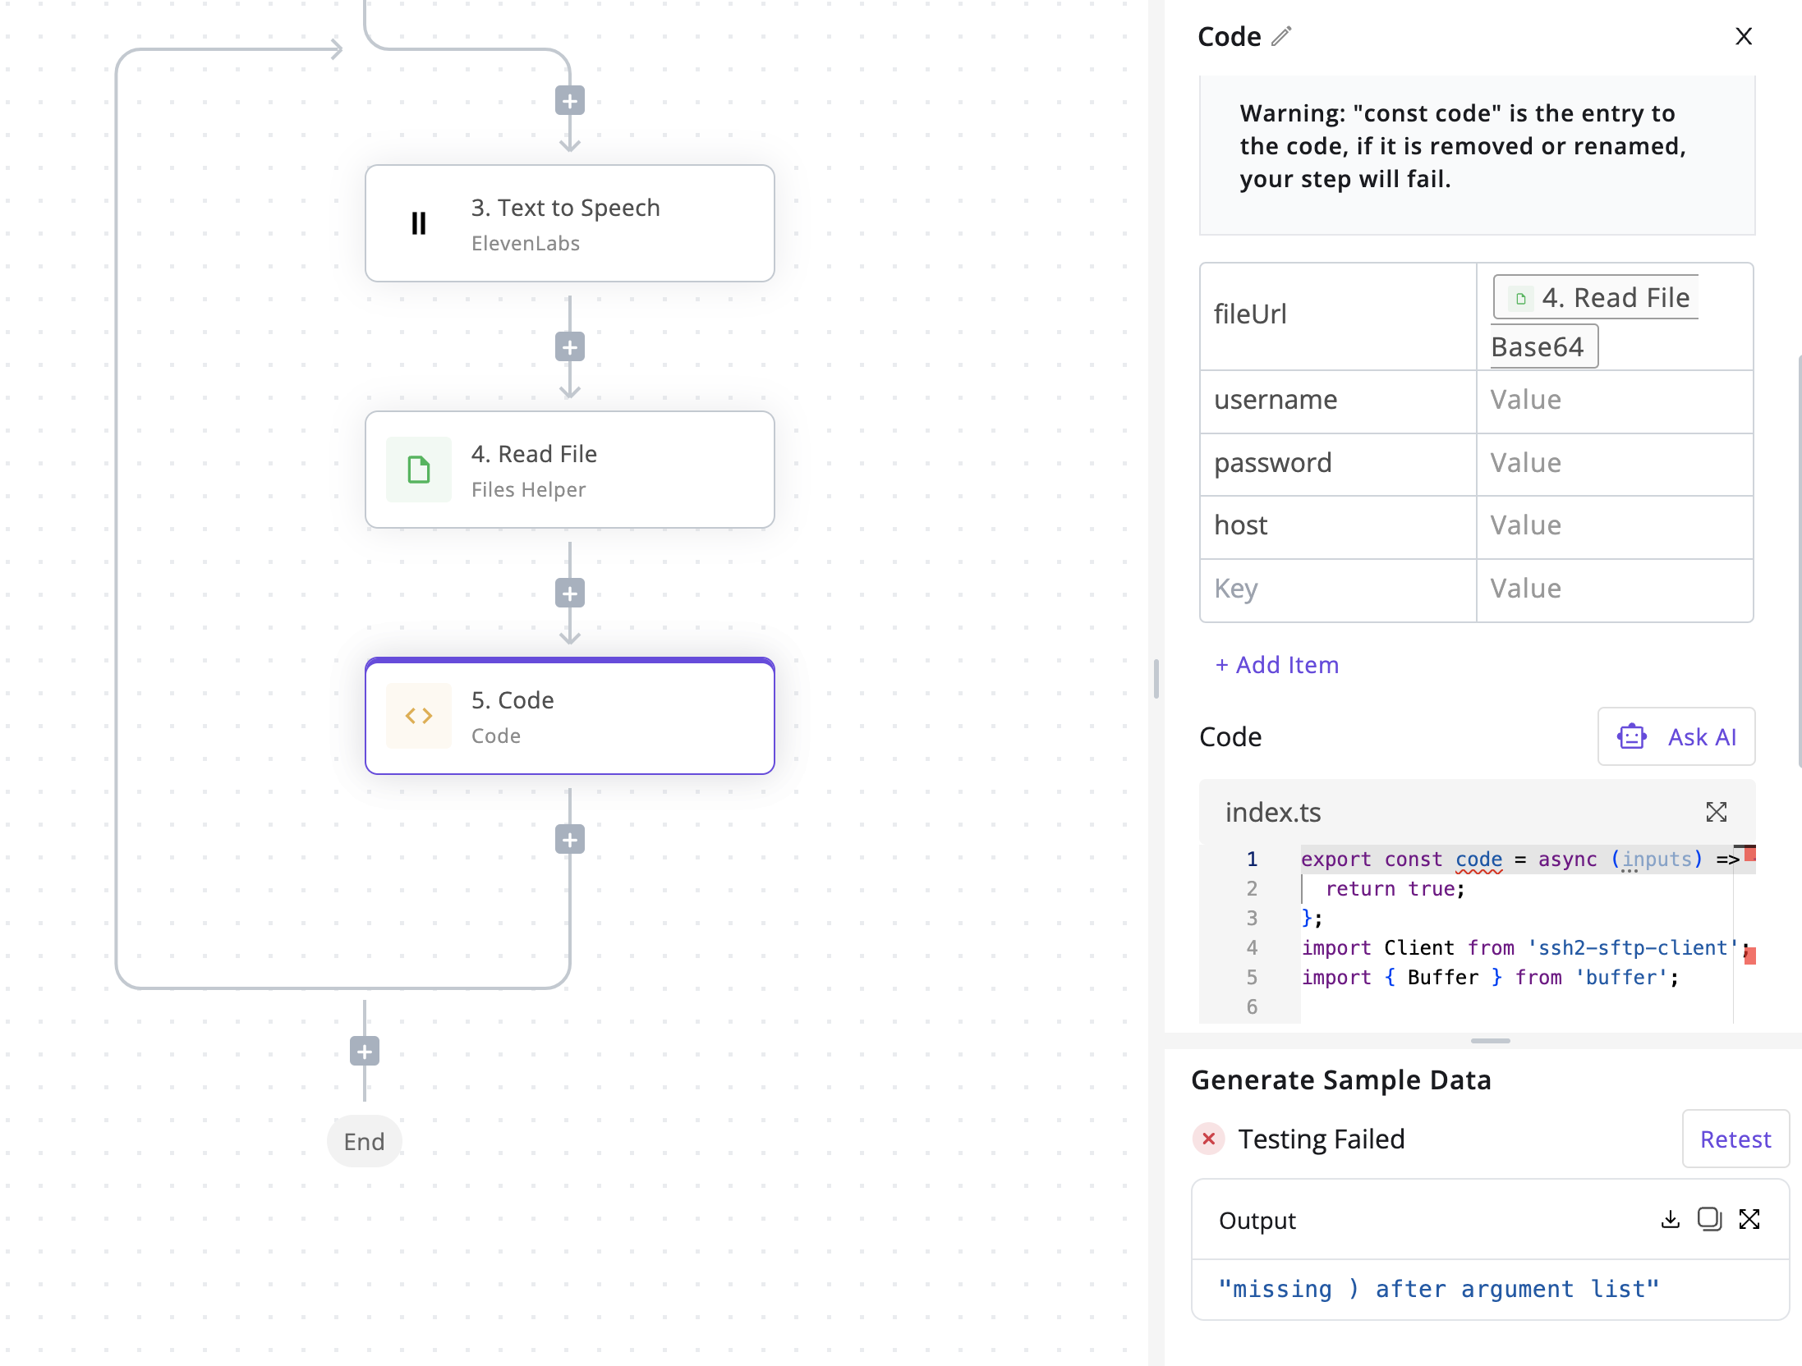Click the Files Helper icon on step 4
Image resolution: width=1802 pixels, height=1366 pixels.
point(419,470)
